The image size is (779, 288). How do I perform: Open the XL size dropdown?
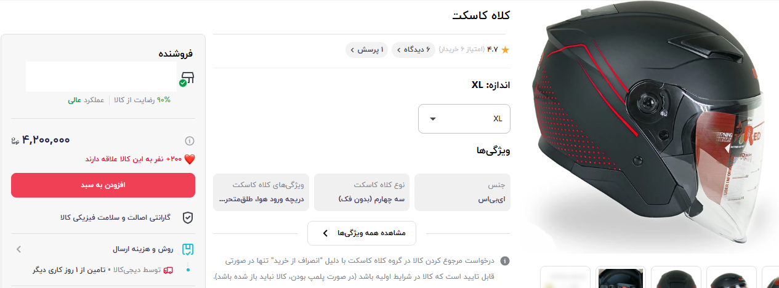[x=464, y=119]
